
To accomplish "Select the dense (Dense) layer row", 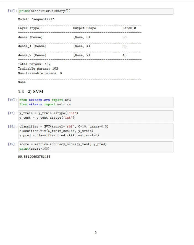I will 30,37.
